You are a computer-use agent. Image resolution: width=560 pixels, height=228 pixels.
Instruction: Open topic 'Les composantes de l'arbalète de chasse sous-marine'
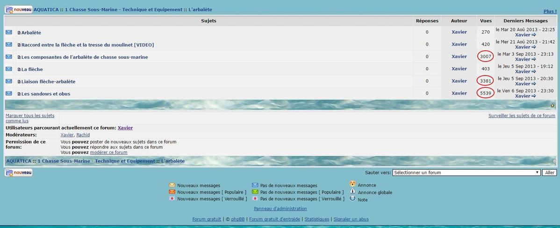84,57
